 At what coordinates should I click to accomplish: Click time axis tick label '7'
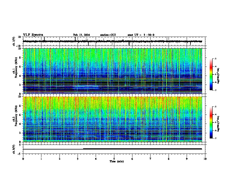(x=150, y=159)
